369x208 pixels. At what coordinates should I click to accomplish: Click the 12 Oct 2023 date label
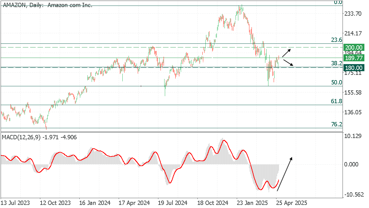(x=55, y=203)
